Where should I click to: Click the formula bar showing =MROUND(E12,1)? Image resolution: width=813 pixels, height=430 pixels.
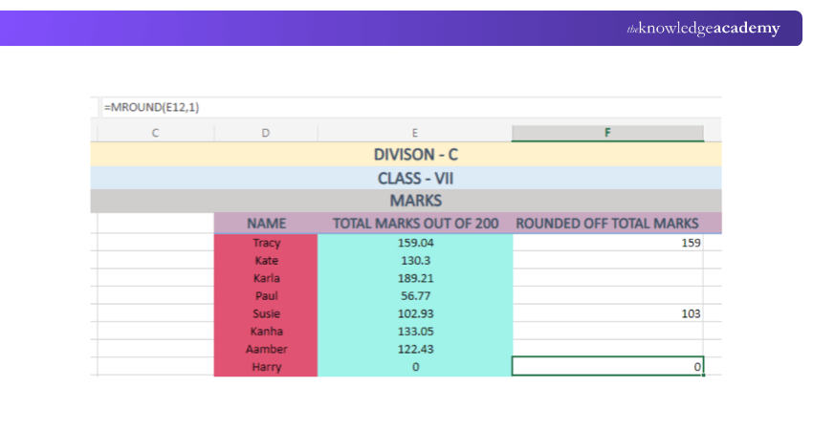coord(410,107)
